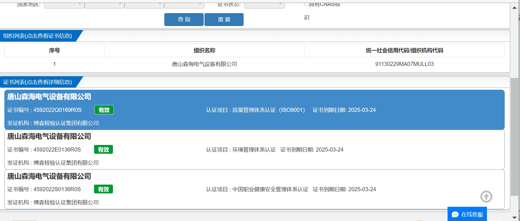Click the chat bubble icon in 在线客服
Viewport: 520px width, 221px height.
point(455,214)
